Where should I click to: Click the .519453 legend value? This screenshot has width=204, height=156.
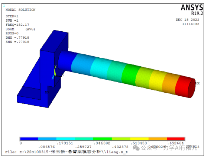coord(139,143)
